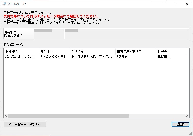Screen dimensions: 193x136
Task: Select the row dated 2024/02/28 16:12:34
Action: pyautogui.click(x=96, y=57)
